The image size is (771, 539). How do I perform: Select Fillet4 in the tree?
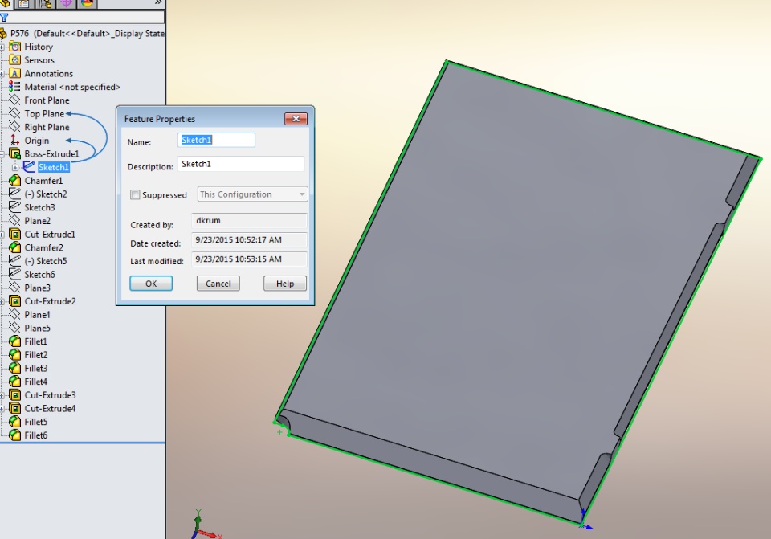pos(36,382)
